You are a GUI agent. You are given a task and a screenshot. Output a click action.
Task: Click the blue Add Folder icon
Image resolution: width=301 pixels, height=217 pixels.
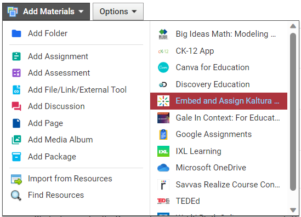(x=16, y=33)
